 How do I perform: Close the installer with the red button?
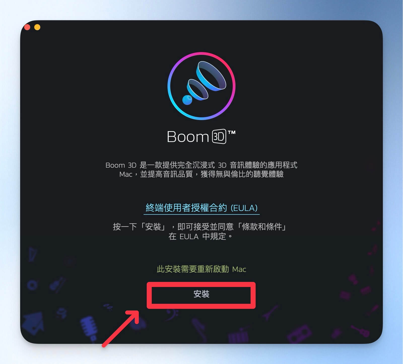pos(27,27)
